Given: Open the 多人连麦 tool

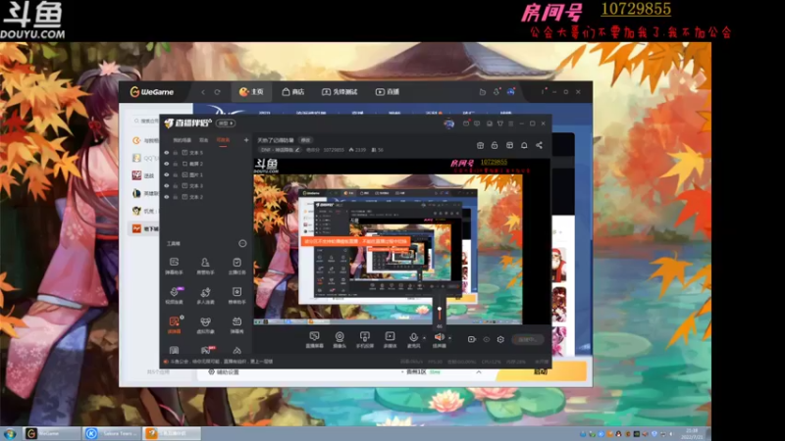Looking at the screenshot, I should click(205, 296).
